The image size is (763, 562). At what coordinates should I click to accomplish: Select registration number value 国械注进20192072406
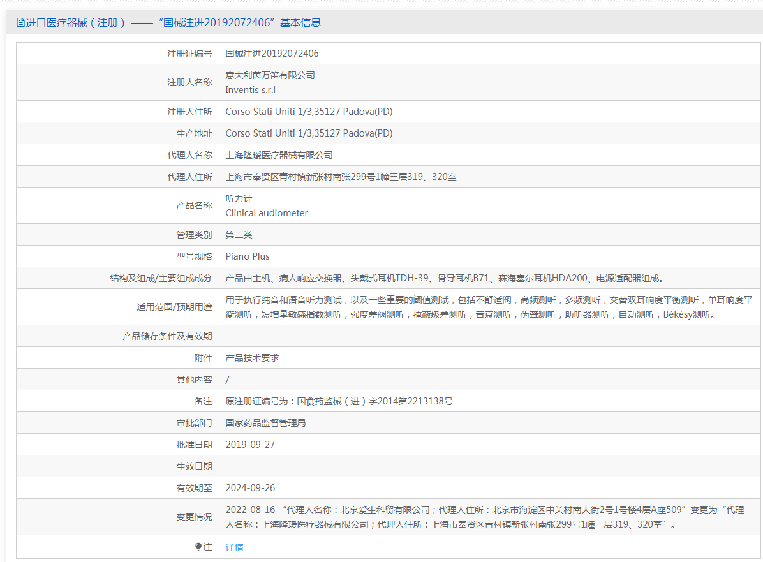pos(272,54)
